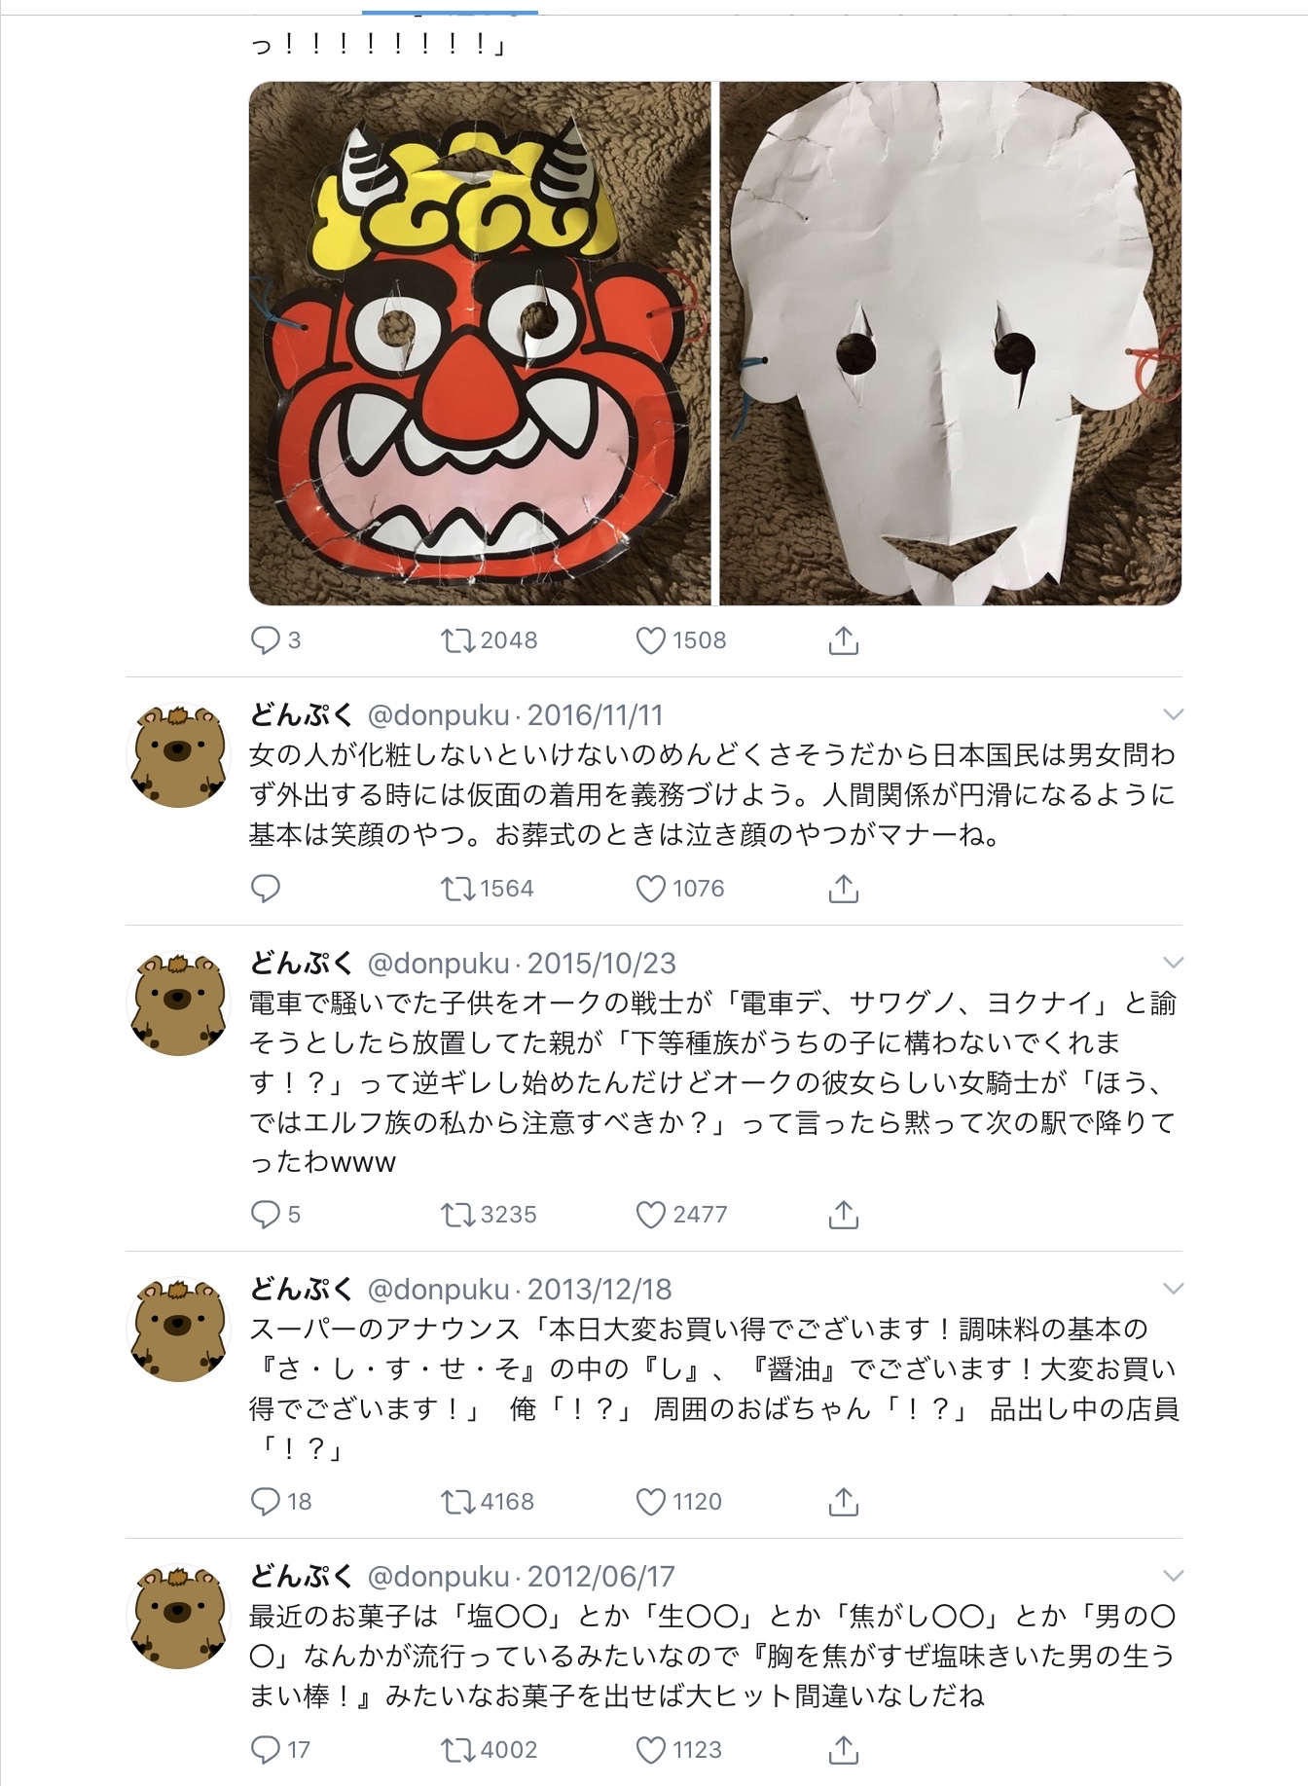Expand options chevron on 2013/12/18 tweet
The width and height of the screenshot is (1308, 1786).
tap(1174, 1289)
